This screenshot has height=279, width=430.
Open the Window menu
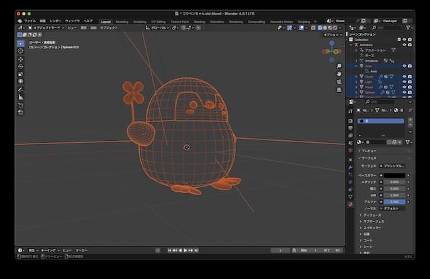[72, 21]
